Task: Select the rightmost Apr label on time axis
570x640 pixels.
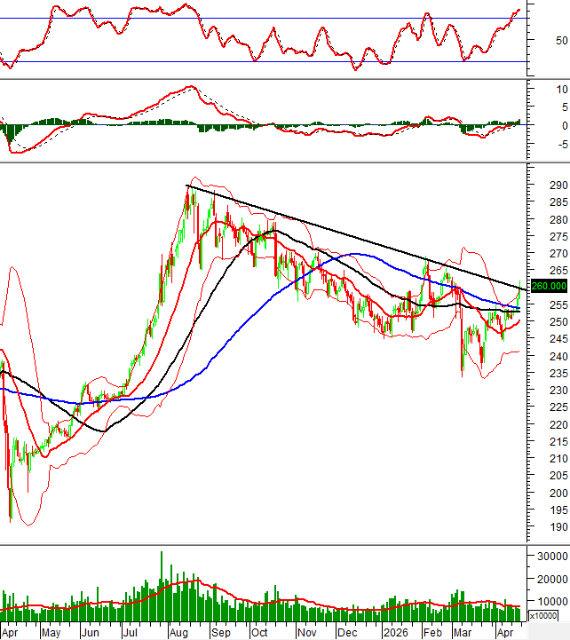Action: (x=507, y=632)
